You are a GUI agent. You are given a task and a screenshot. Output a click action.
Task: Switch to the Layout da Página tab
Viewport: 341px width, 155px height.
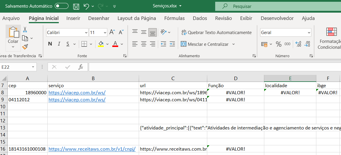click(x=137, y=18)
